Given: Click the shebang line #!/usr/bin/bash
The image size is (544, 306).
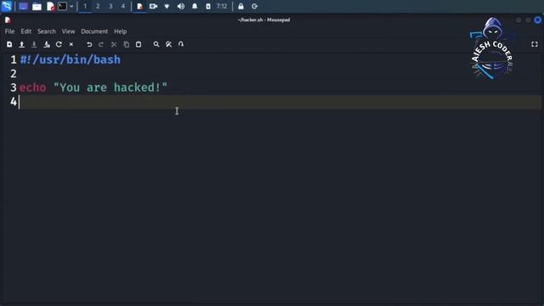Looking at the screenshot, I should click(x=71, y=59).
